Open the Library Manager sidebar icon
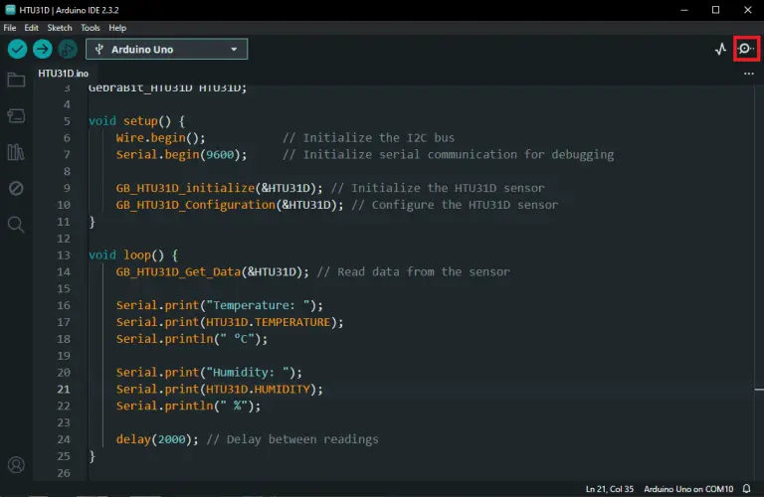 [16, 152]
